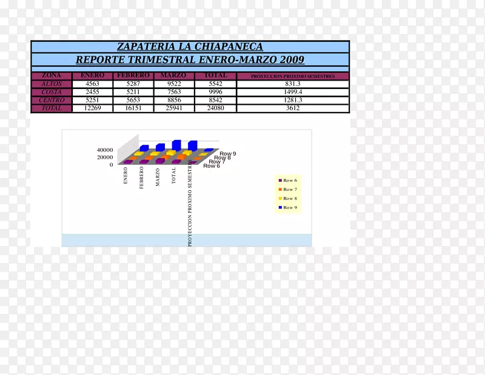Image resolution: width=485 pixels, height=375 pixels.
Task: Click the ALTOS row label
Action: click(52, 84)
